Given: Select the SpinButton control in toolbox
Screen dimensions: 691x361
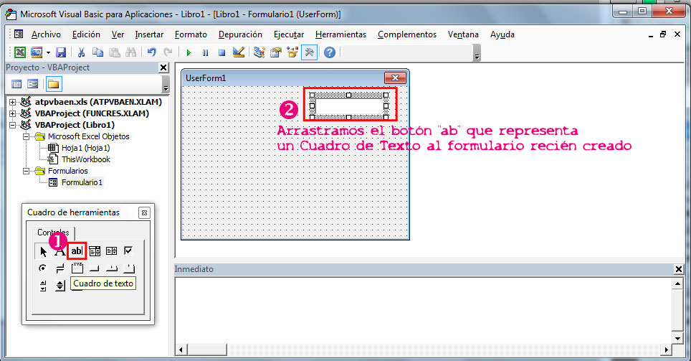Looking at the screenshot, I should click(x=60, y=286).
